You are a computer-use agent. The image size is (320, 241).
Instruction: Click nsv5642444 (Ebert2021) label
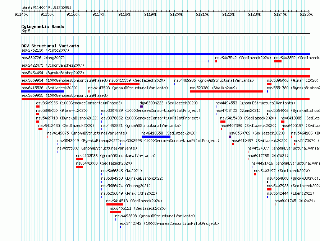pyautogui.click(x=291, y=193)
